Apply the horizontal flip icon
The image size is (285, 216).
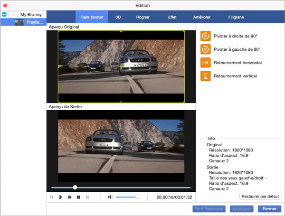[206, 63]
